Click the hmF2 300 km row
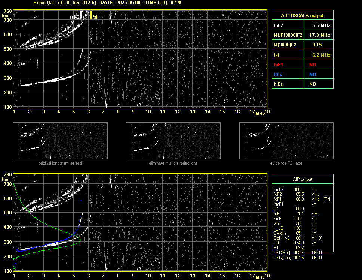 coord(295,189)
